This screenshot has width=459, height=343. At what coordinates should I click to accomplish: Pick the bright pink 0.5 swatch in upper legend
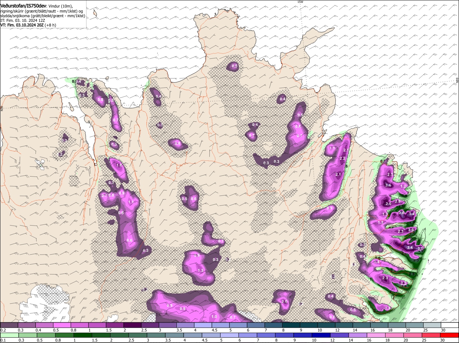pyautogui.click(x=62, y=325)
